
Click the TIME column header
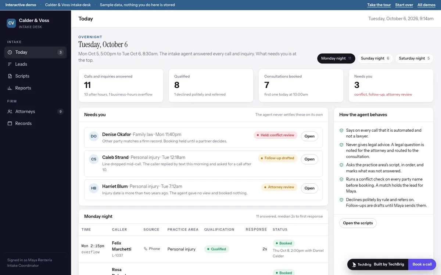pyautogui.click(x=86, y=230)
